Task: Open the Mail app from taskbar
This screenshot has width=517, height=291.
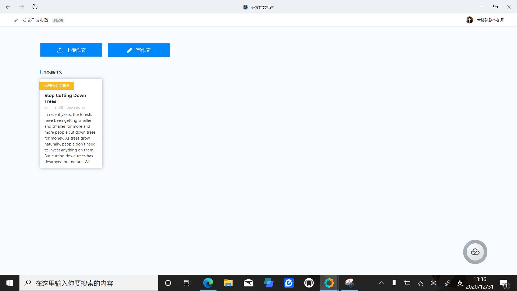Action: tap(249, 283)
